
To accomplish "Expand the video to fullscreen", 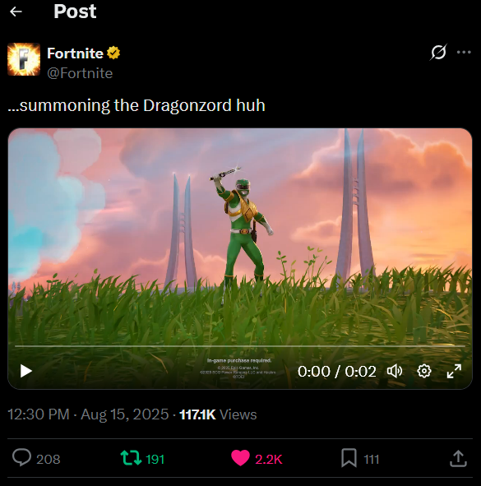I will coord(454,371).
